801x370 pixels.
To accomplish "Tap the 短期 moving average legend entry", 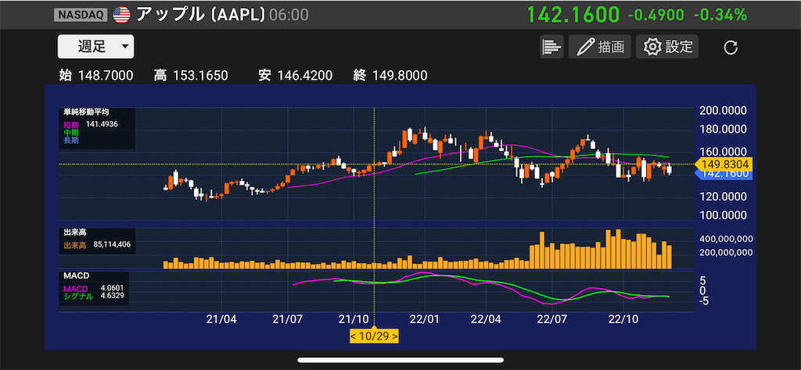I will [71, 124].
